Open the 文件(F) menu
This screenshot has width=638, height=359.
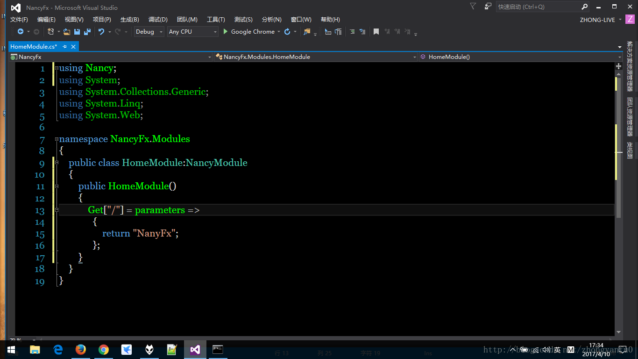pyautogui.click(x=19, y=20)
